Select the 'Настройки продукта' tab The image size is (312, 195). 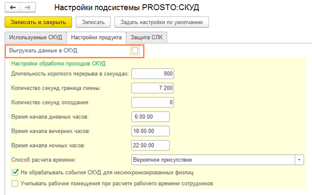click(96, 37)
